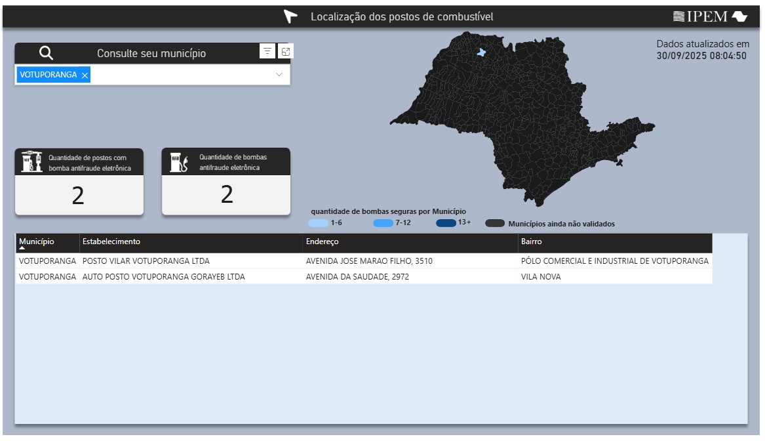Select the 13+ dark blue legend swatch
Screen dimensions: 765x441
click(x=446, y=223)
